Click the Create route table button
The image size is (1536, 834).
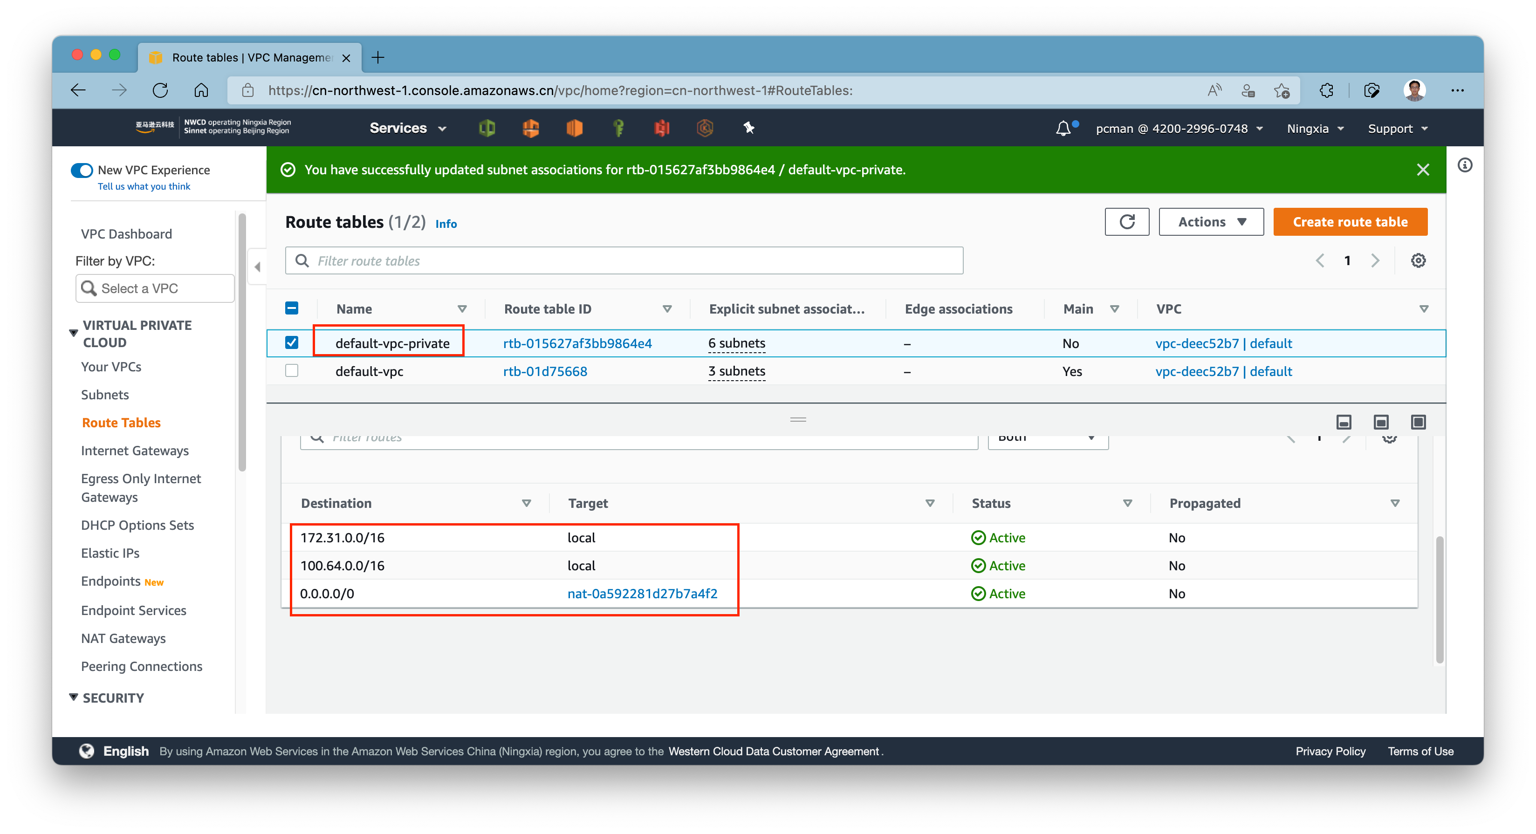(1350, 222)
